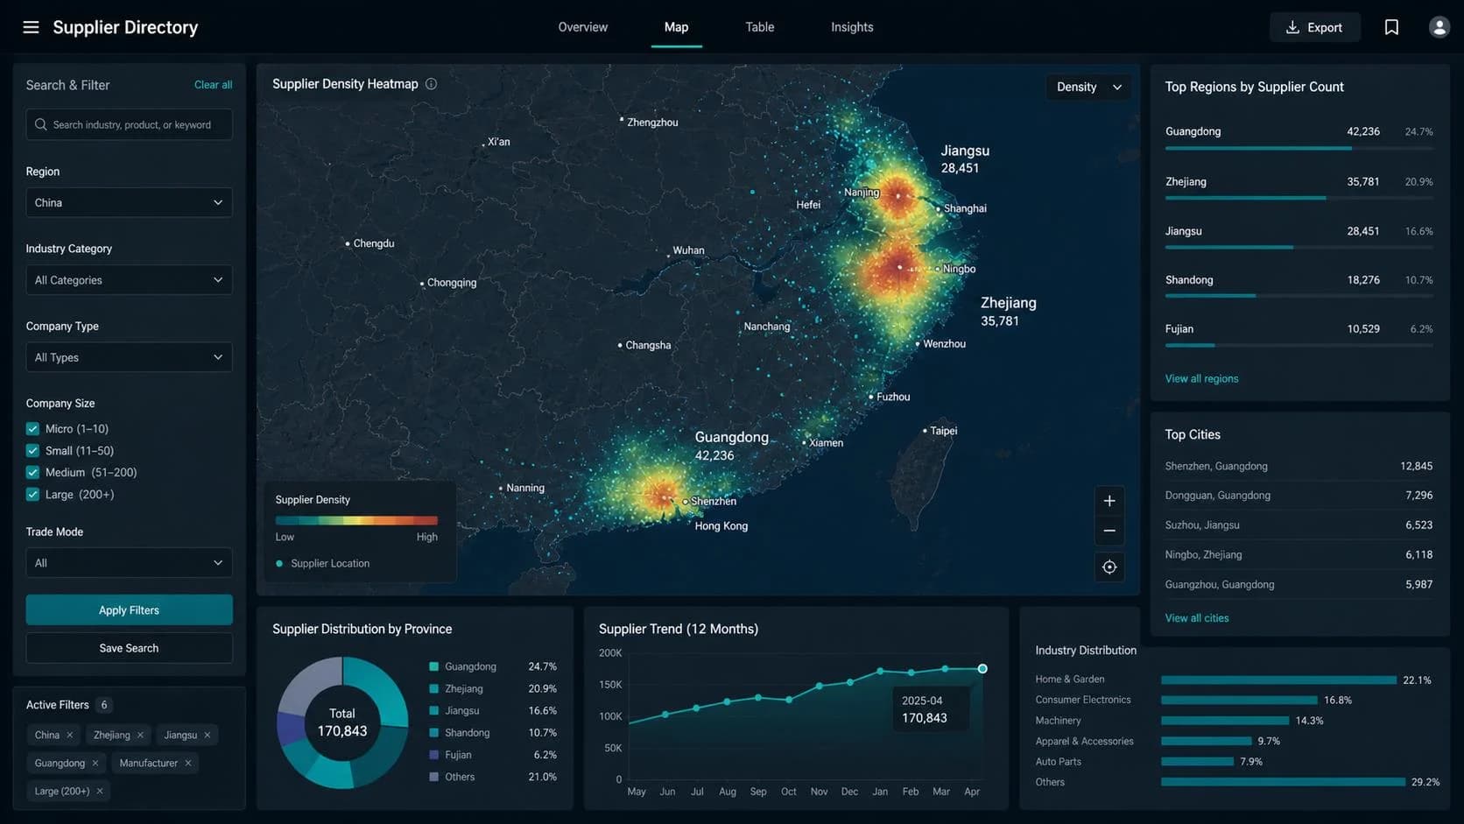Open the user profile avatar
Image resolution: width=1464 pixels, height=824 pixels.
[1439, 27]
